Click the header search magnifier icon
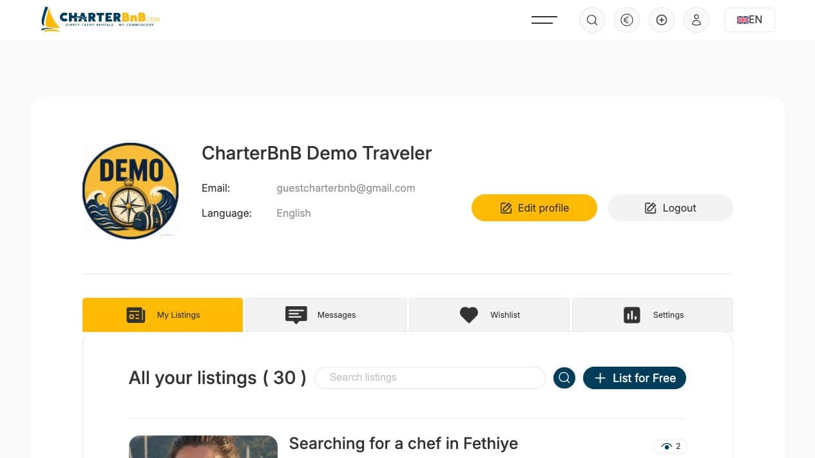Image resolution: width=815 pixels, height=458 pixels. tap(592, 20)
